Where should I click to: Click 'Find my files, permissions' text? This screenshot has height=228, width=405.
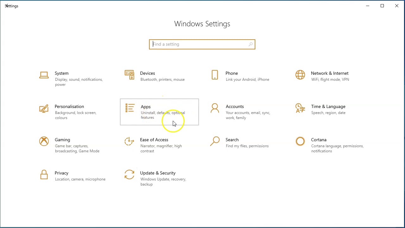[247, 146]
